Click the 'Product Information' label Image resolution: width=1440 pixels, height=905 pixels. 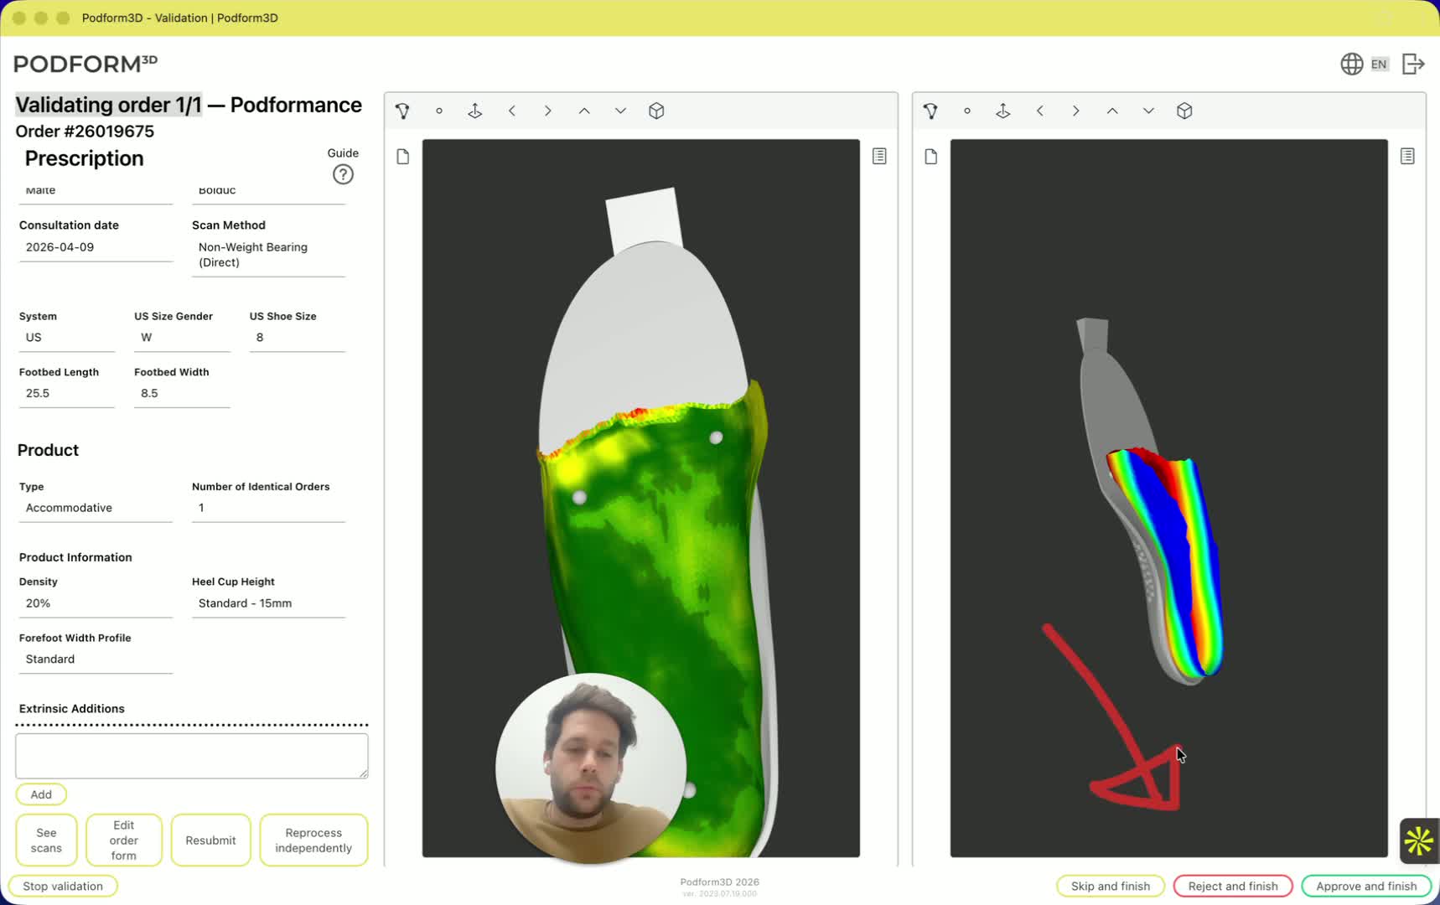[x=75, y=557]
